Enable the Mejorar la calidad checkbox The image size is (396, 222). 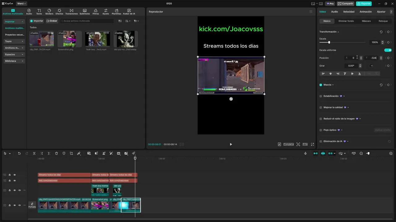click(321, 108)
